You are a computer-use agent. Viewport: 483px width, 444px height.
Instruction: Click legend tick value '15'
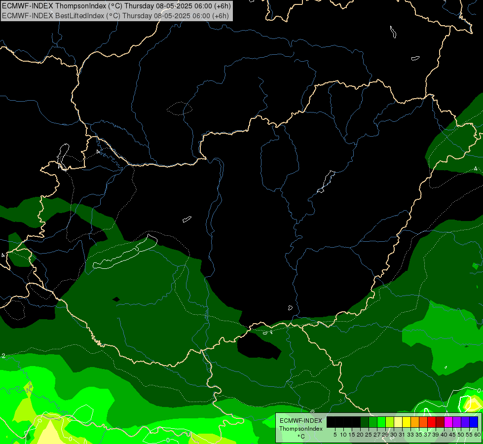point(352,435)
